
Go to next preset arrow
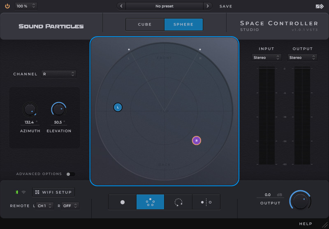(208, 6)
